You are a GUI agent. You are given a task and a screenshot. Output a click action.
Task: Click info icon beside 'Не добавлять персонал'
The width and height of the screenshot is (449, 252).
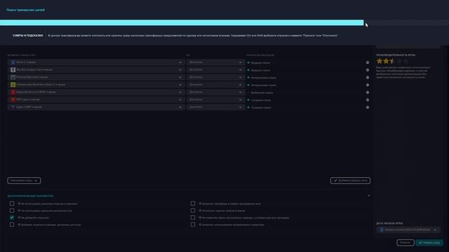(19, 218)
